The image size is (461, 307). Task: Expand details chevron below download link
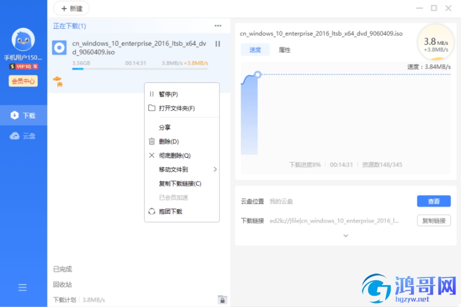click(346, 236)
